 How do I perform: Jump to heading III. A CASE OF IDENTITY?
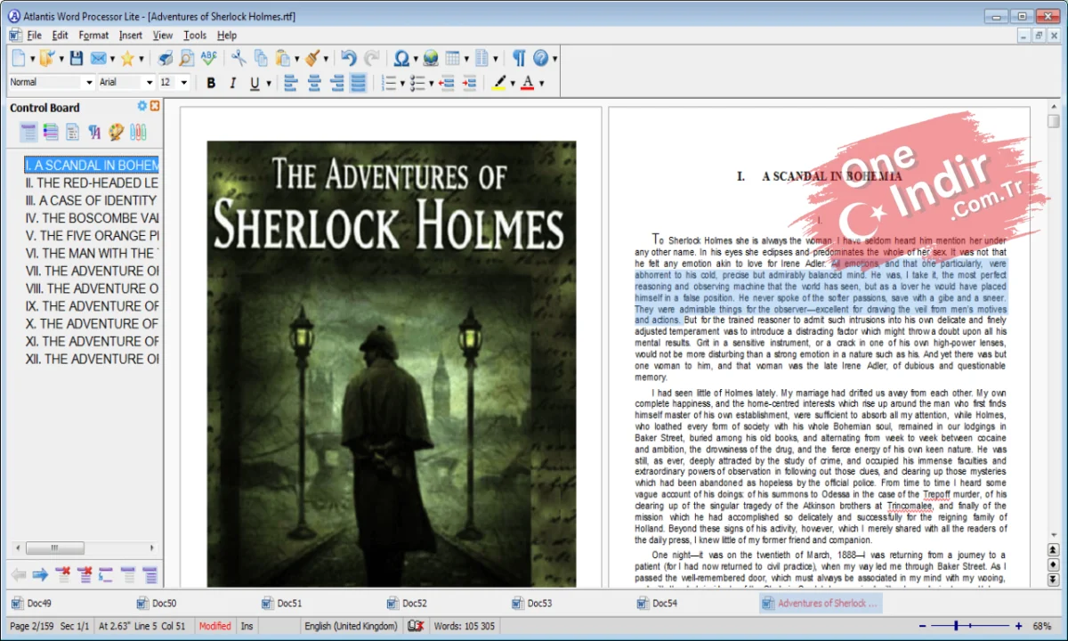coord(93,200)
